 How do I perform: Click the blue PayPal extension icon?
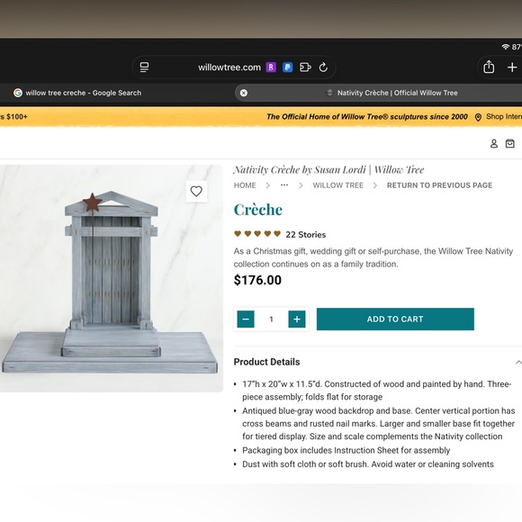[x=288, y=67]
